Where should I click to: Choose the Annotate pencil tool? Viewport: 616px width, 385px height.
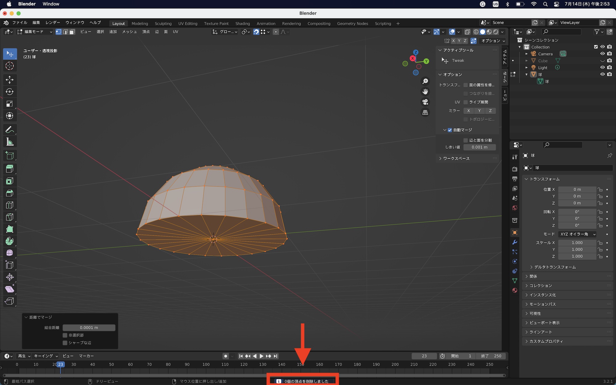[10, 130]
